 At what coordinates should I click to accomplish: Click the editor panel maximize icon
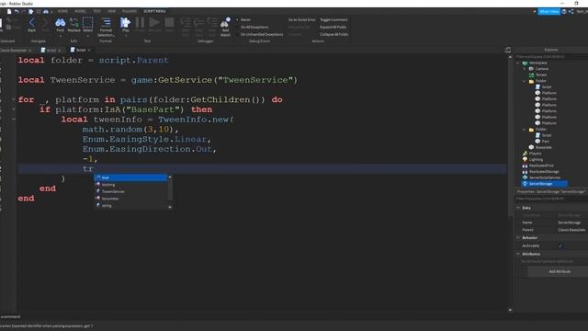tap(508, 50)
